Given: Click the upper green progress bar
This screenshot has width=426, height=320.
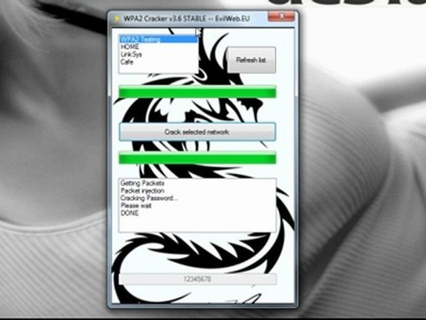Looking at the screenshot, I should click(197, 92).
